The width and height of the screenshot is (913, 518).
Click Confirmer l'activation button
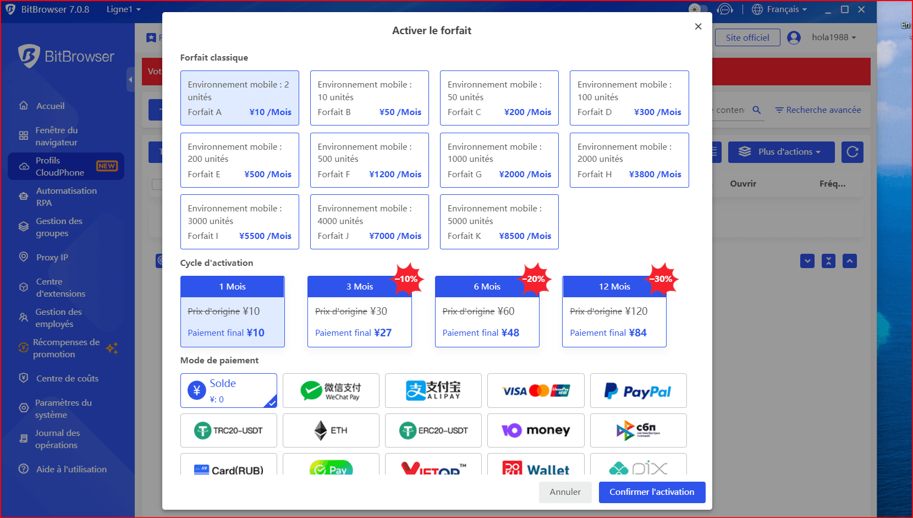pyautogui.click(x=652, y=492)
